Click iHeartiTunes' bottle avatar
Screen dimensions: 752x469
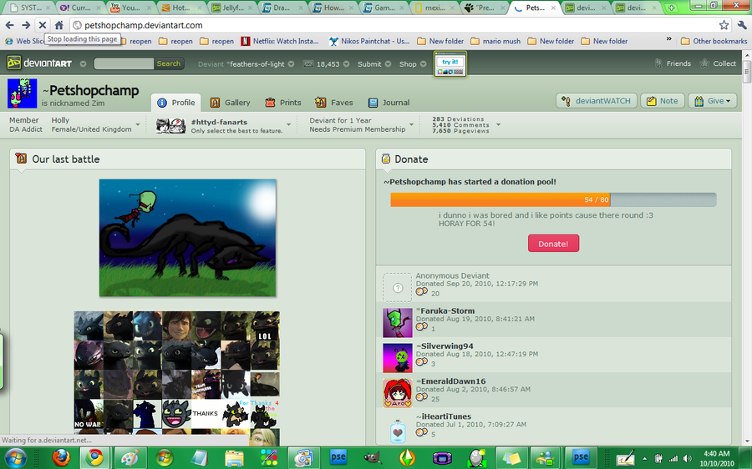point(398,430)
